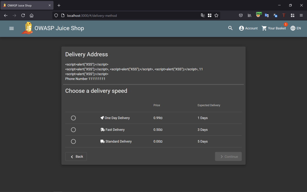Open the EN language selector

pyautogui.click(x=296, y=28)
